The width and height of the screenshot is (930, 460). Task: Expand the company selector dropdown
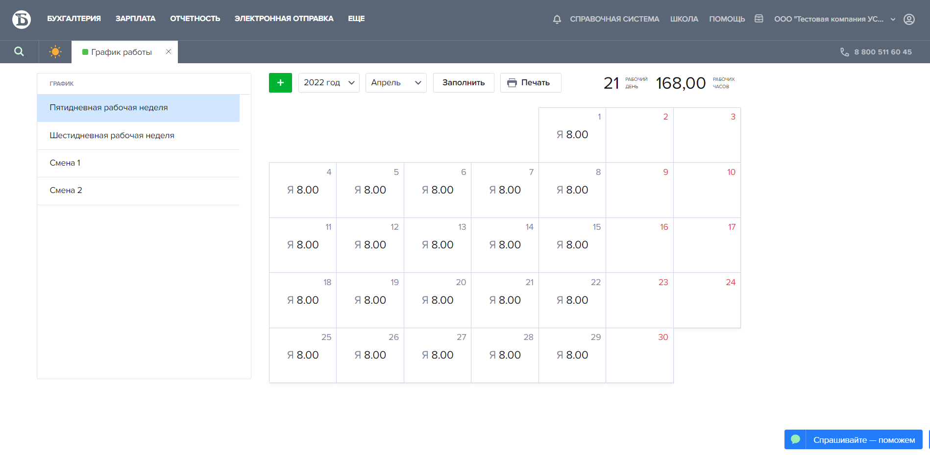click(835, 19)
